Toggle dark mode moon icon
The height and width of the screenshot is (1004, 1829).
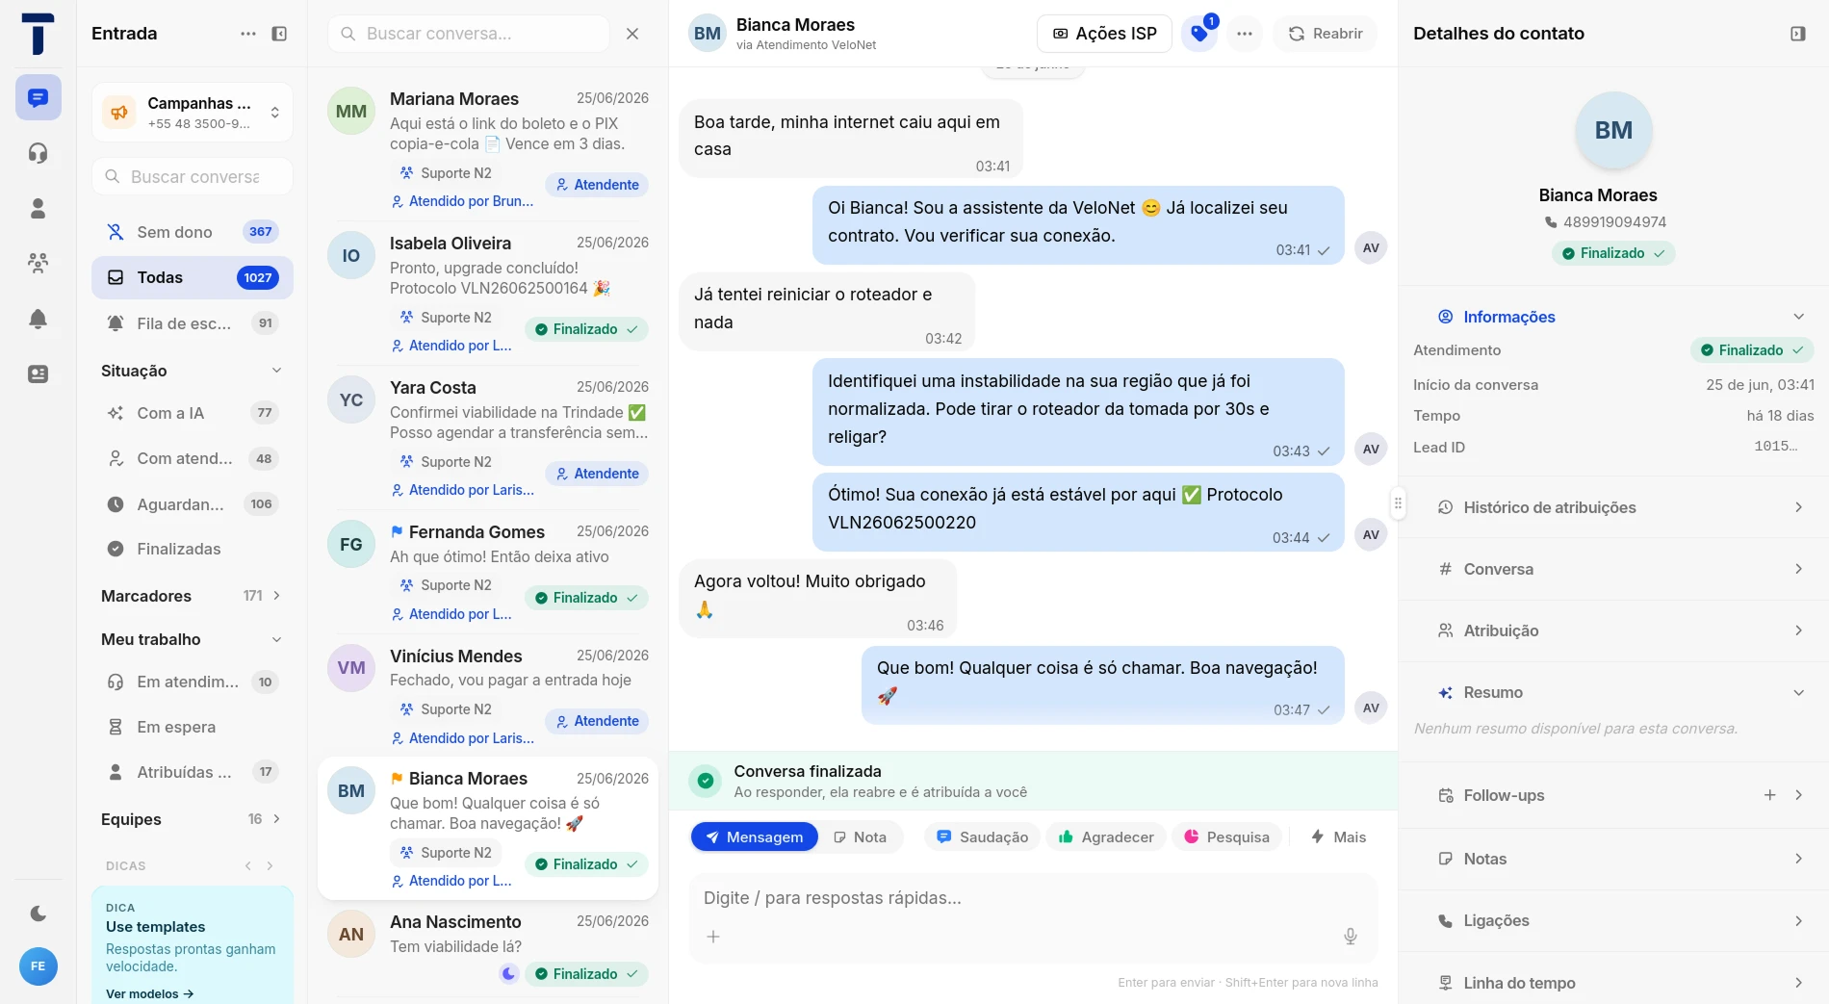pos(38,913)
